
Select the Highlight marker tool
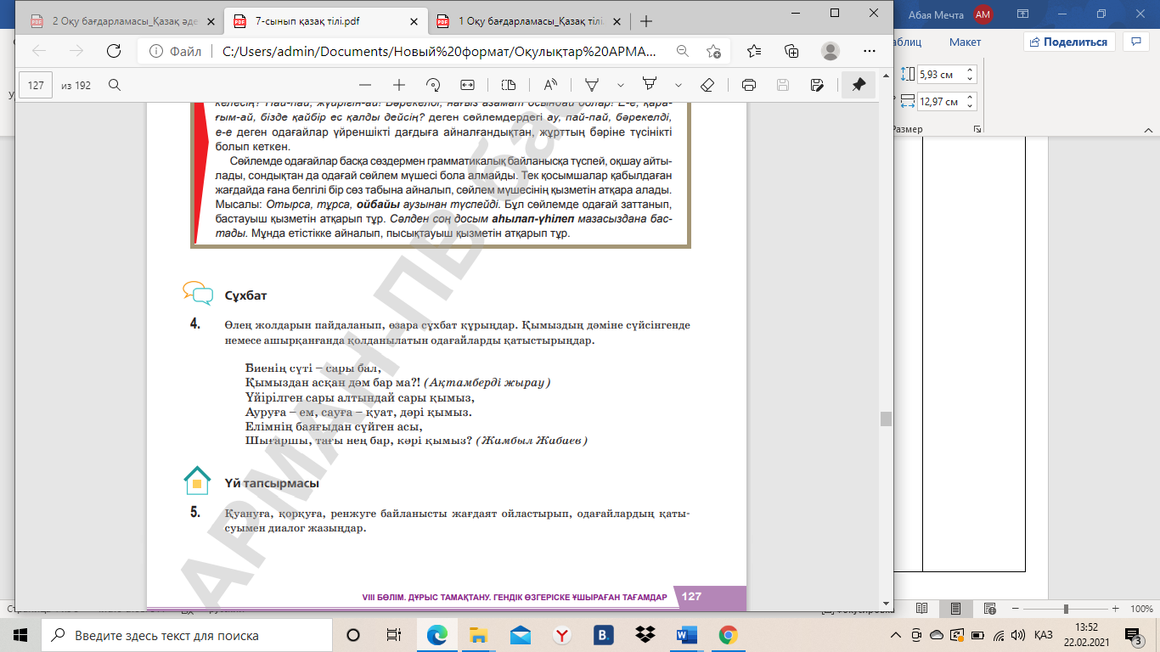tap(650, 85)
